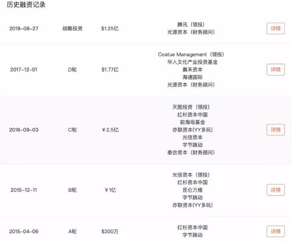The width and height of the screenshot is (292, 244).
Task: Click 红杉资本中国 in the A轮 row
Action: (191, 227)
